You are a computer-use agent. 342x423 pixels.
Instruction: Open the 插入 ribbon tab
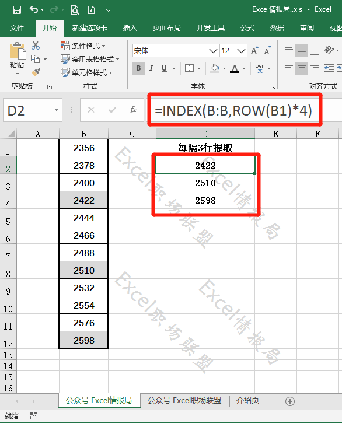pos(130,28)
